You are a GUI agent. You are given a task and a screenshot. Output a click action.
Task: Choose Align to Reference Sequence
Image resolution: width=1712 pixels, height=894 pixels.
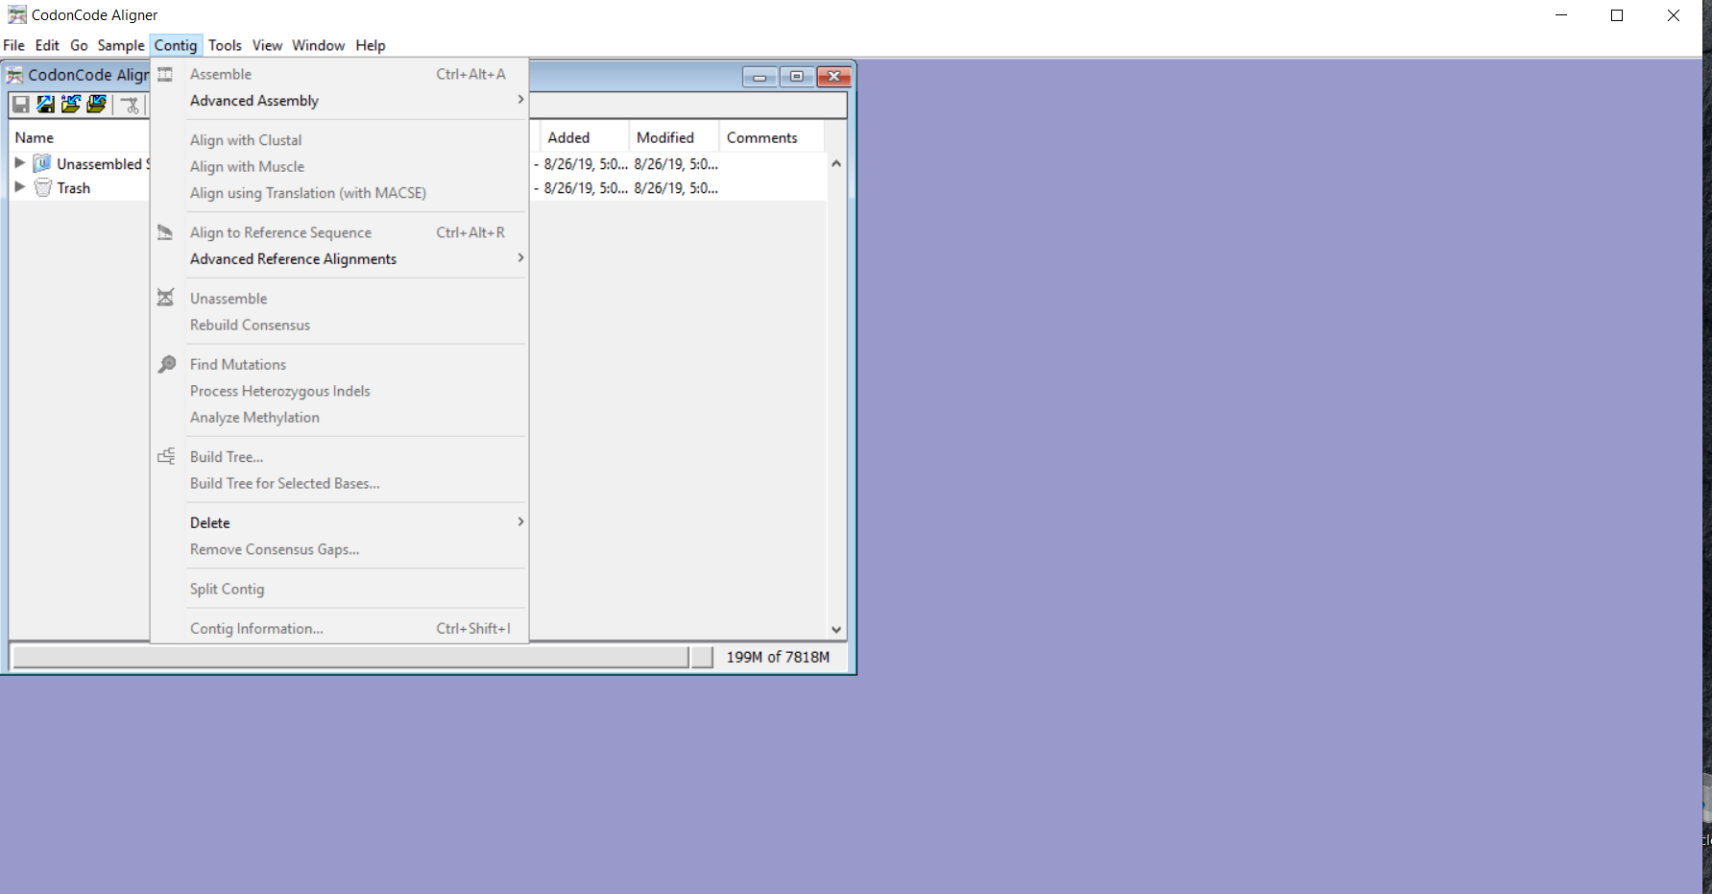click(340, 232)
